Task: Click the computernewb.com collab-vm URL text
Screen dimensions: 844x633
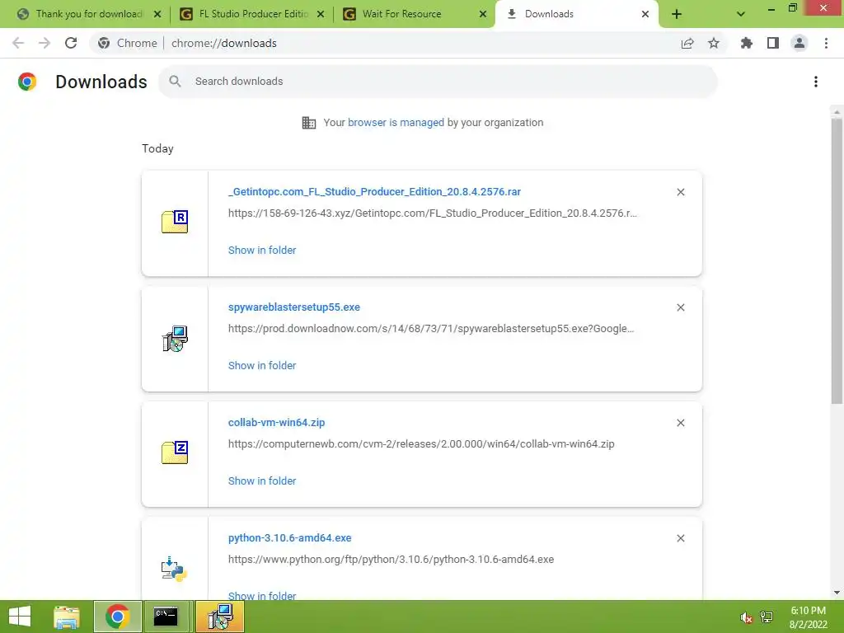Action: click(x=421, y=444)
